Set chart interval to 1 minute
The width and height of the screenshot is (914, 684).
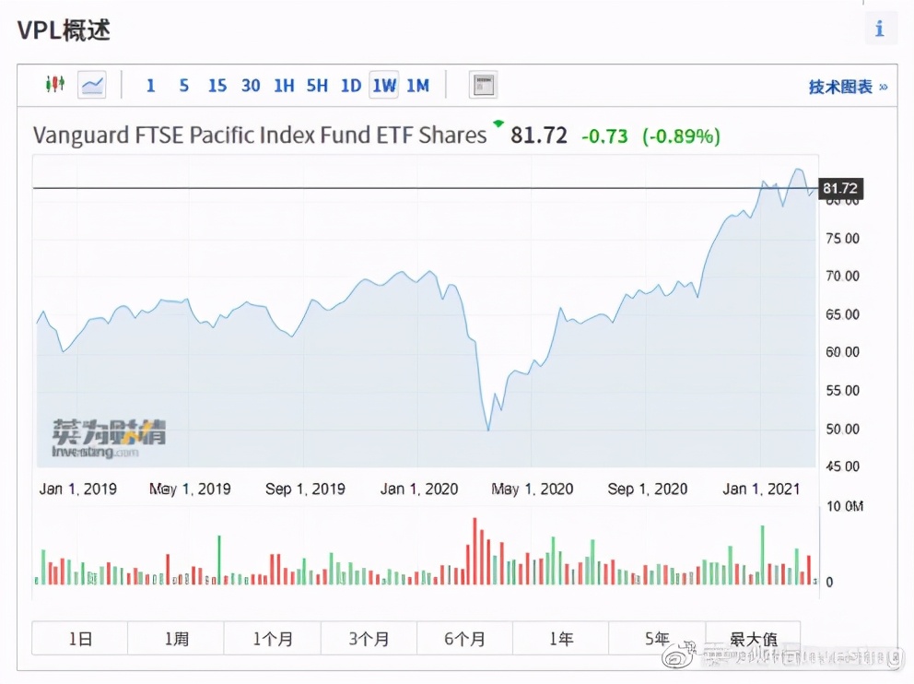(x=150, y=86)
